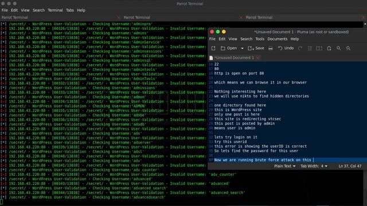Open Find and Replace via last magnifier icon

[x=348, y=48]
